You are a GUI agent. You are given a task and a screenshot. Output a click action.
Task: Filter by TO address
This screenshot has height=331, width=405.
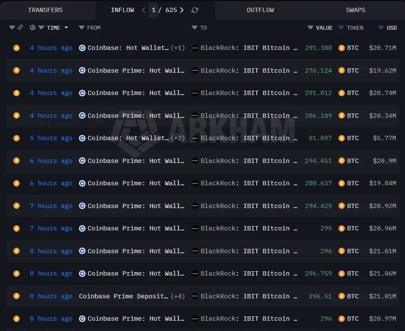[x=195, y=28]
